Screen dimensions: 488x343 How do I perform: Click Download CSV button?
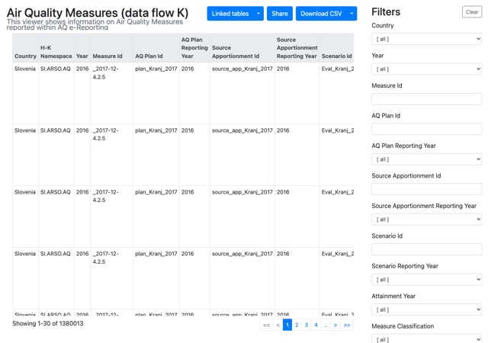(x=321, y=14)
